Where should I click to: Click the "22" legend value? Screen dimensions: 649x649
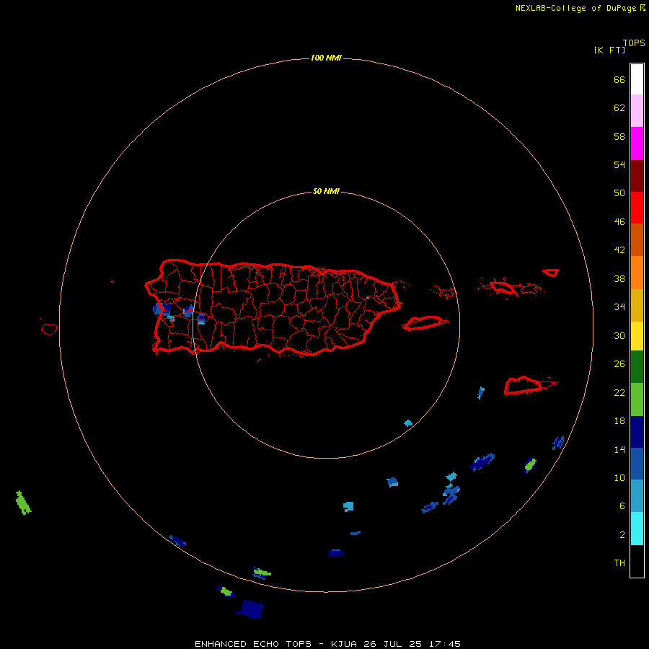pyautogui.click(x=619, y=393)
